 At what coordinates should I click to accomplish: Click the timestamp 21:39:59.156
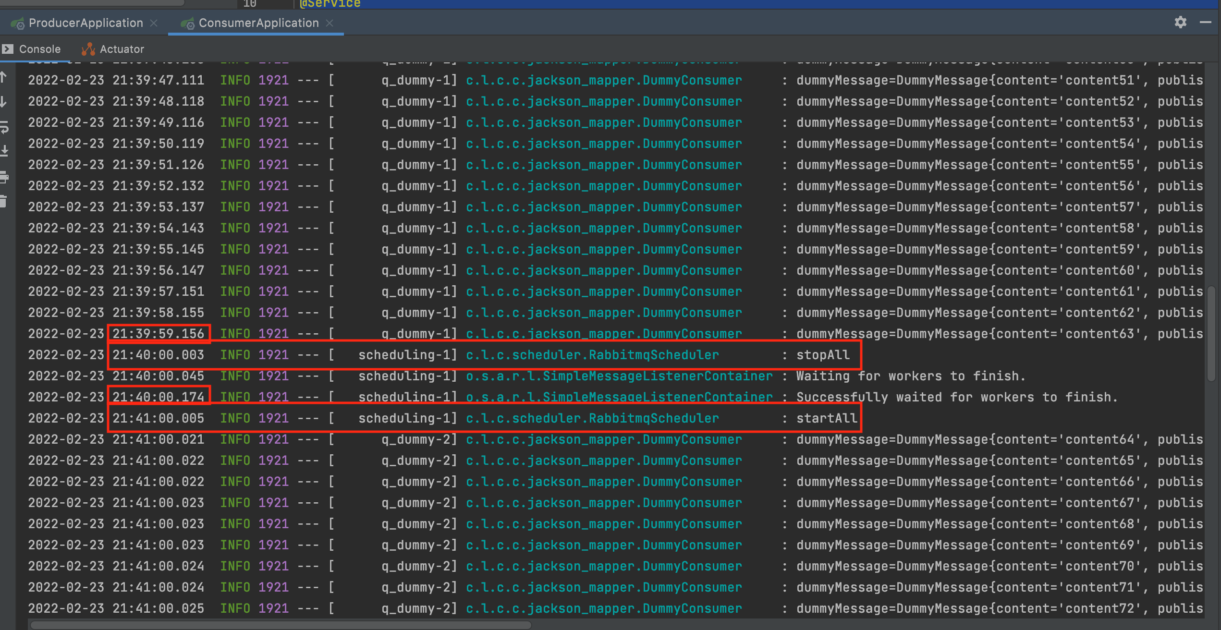click(x=158, y=334)
